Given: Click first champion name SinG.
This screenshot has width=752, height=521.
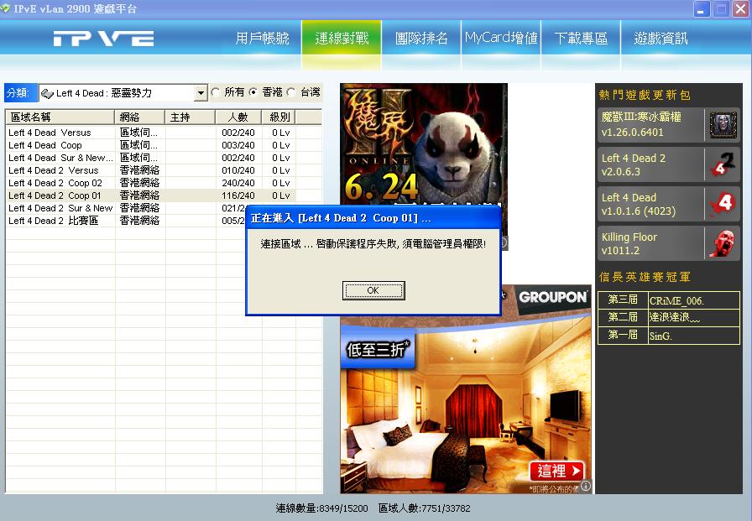Looking at the screenshot, I should pos(661,336).
